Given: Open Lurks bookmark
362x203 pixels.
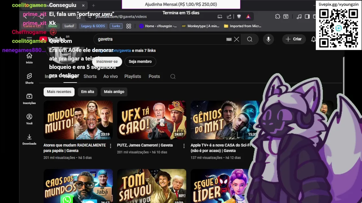Looking at the screenshot, I should (x=116, y=26).
